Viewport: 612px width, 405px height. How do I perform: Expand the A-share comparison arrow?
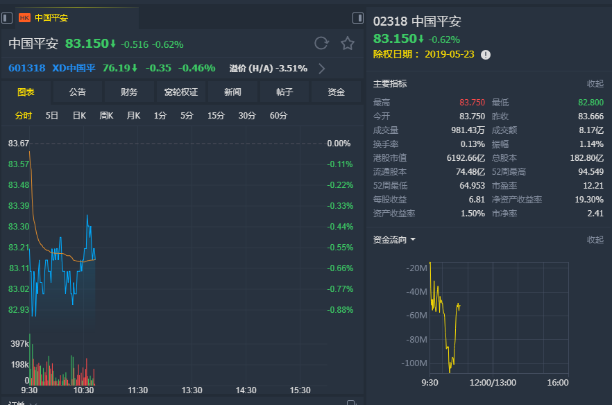coord(322,69)
